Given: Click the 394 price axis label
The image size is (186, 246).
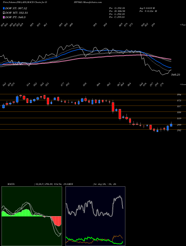Looking at the screenshot, I should point(179,95).
